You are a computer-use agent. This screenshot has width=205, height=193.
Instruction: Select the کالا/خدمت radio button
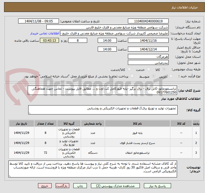[129, 69]
